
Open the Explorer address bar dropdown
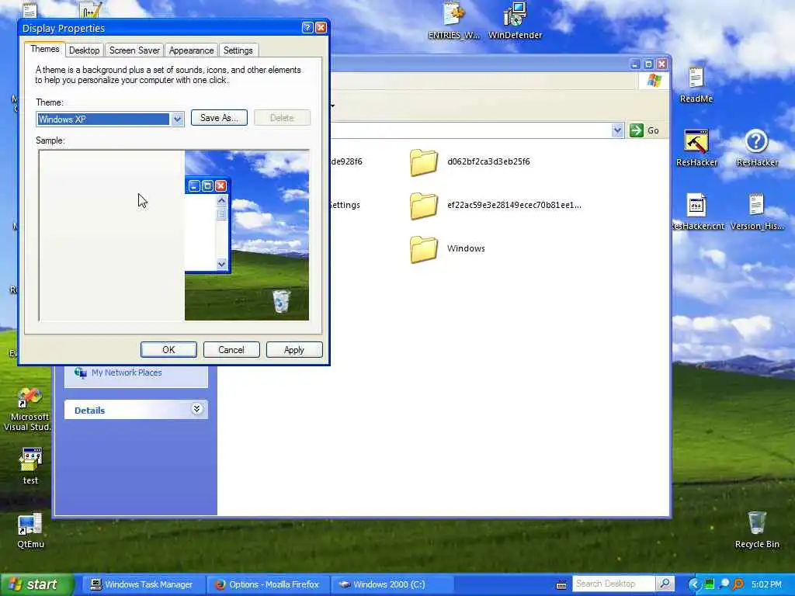(x=617, y=130)
